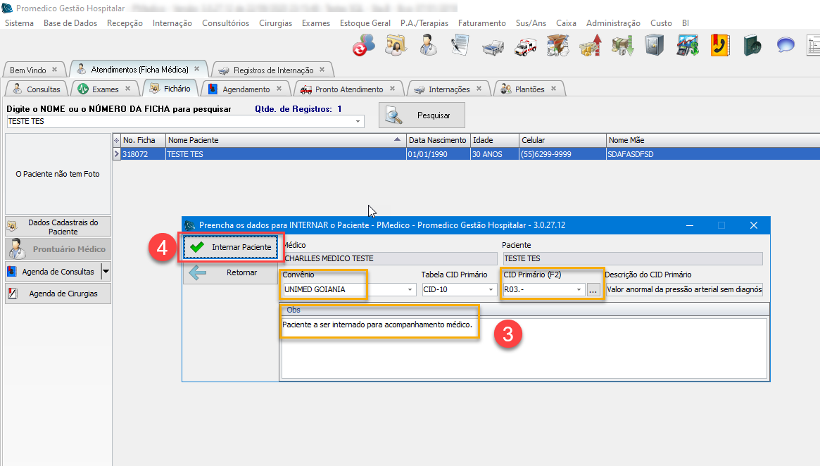Click the doctor icon in toolbar

coord(427,46)
